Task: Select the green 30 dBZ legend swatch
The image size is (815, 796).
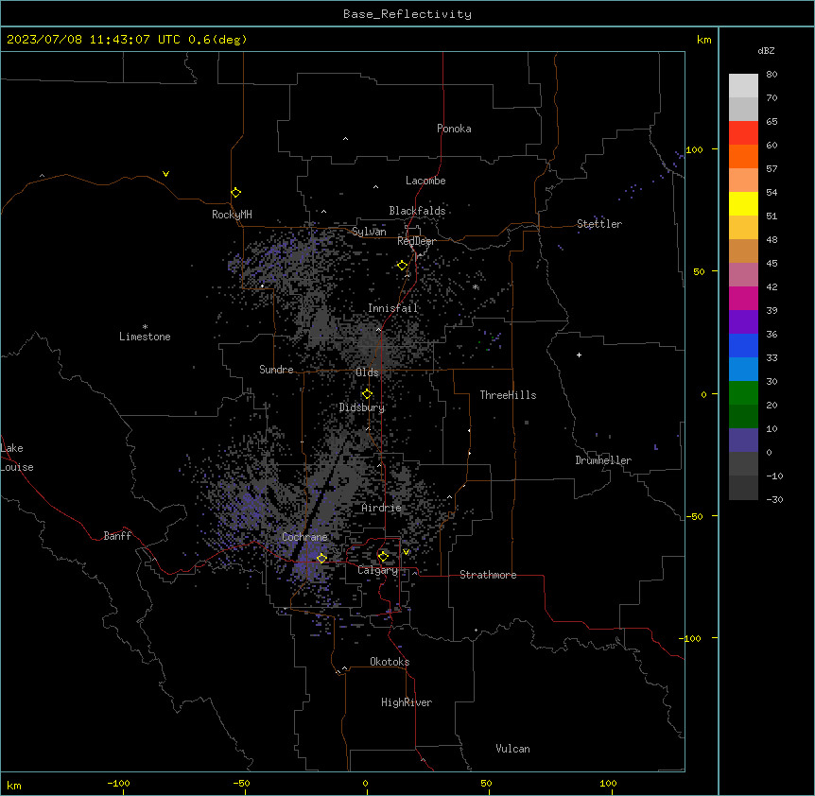Action: 743,393
